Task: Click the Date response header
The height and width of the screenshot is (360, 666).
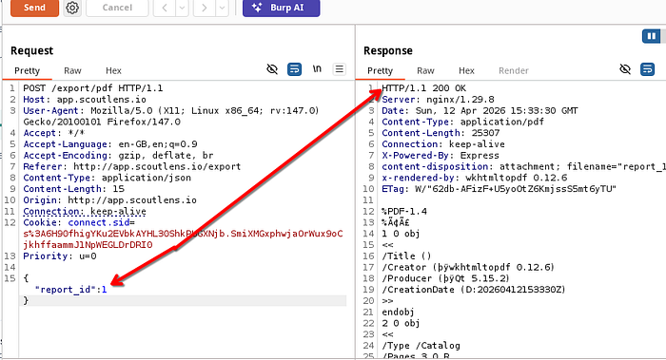Action: coord(480,111)
